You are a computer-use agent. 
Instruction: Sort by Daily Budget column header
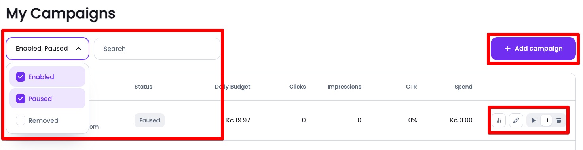(233, 87)
